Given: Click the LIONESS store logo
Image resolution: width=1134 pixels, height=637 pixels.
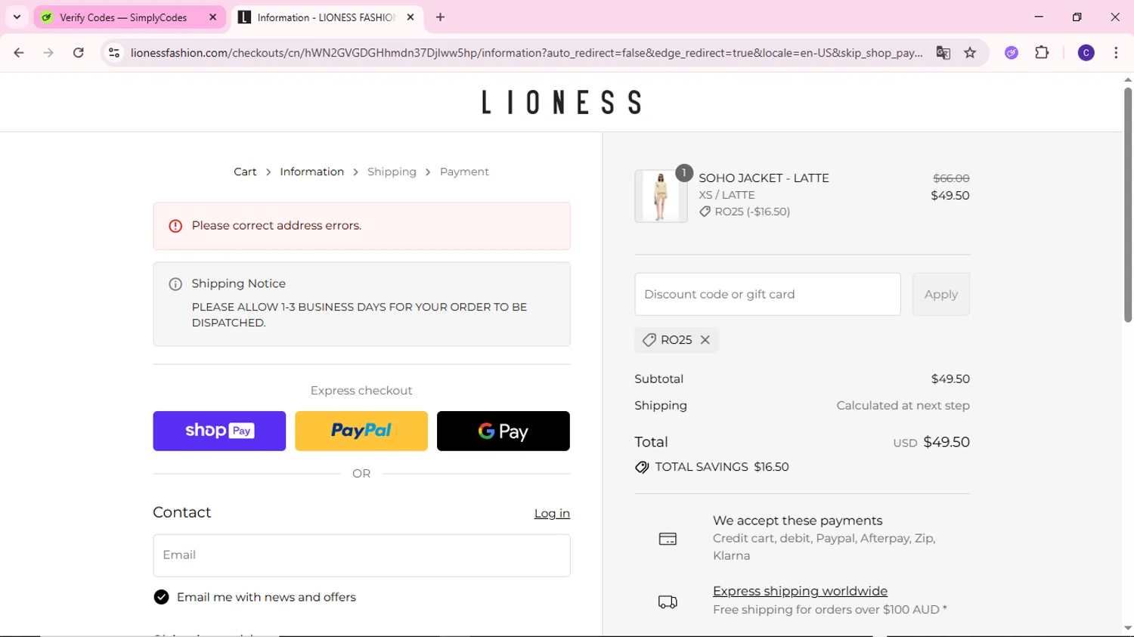Looking at the screenshot, I should (x=561, y=102).
